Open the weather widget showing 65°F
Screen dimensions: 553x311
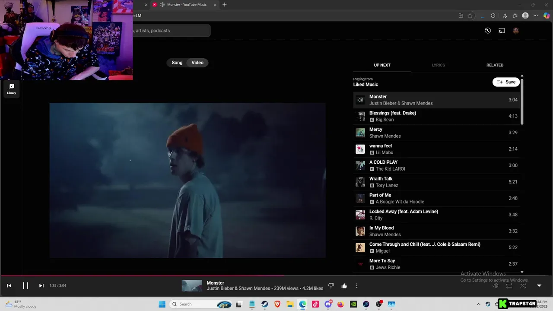[x=21, y=304]
